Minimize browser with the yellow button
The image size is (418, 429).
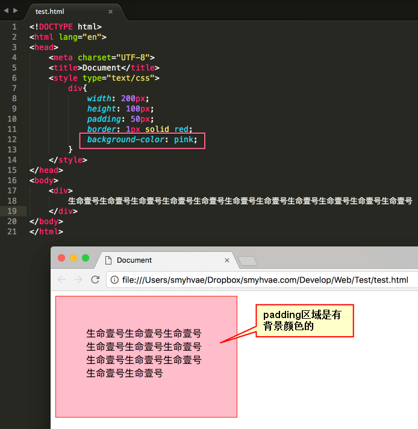click(x=73, y=258)
